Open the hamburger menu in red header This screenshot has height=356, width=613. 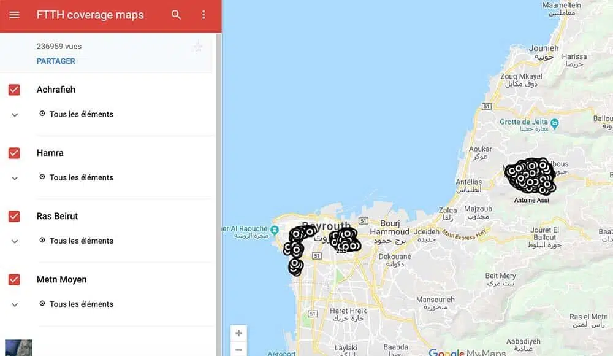point(14,15)
